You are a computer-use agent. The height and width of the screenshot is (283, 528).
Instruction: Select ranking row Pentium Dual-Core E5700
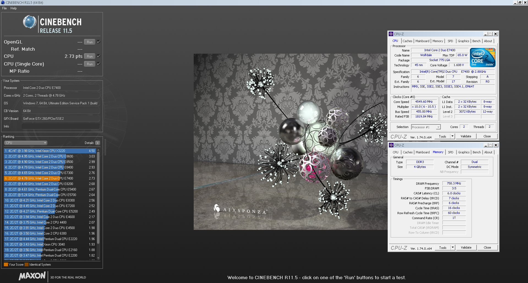tap(50, 195)
